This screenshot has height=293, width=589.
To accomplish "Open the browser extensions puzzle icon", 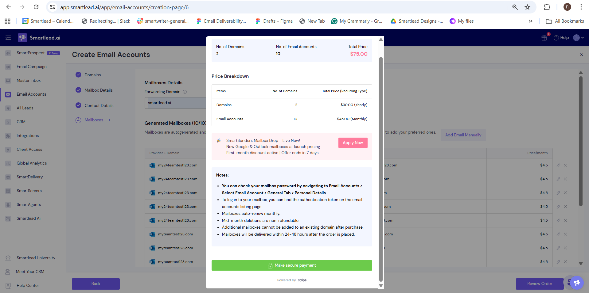I will tap(547, 7).
